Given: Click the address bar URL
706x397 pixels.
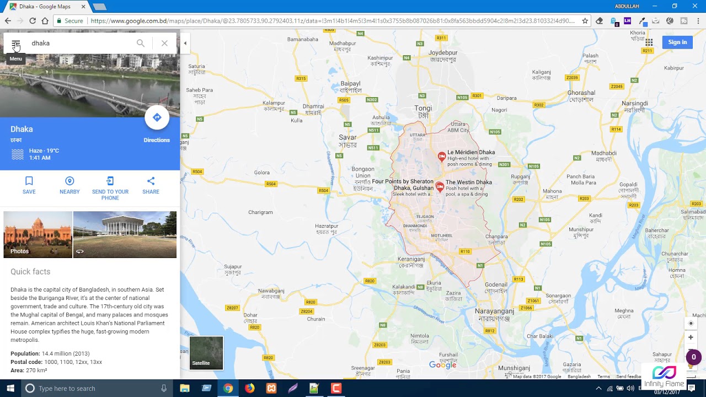Looking at the screenshot, I should click(333, 21).
